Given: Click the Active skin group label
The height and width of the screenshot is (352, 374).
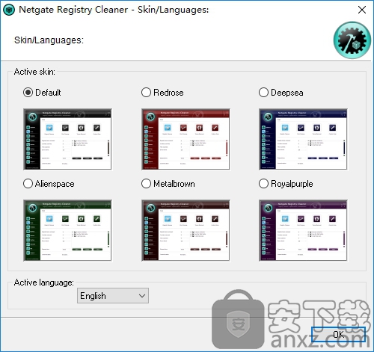Looking at the screenshot, I should [34, 72].
